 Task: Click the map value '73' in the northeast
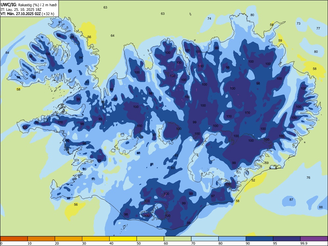pos(298,23)
